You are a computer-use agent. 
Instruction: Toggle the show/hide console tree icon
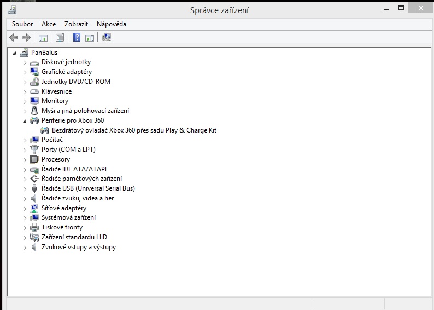pos(43,37)
